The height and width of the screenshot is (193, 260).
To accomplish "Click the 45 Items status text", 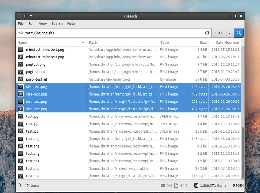I will (x=32, y=185).
